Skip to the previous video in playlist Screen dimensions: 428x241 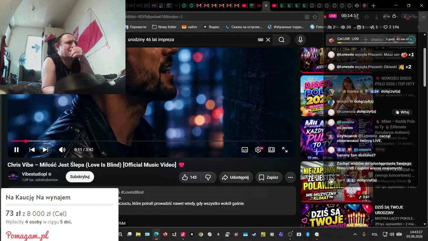tap(32, 150)
